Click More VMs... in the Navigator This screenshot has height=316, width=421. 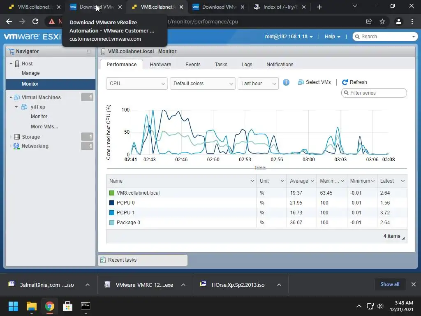(x=44, y=127)
